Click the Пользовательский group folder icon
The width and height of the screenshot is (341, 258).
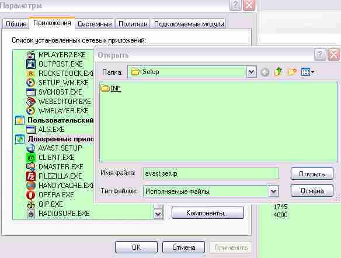[x=20, y=120]
